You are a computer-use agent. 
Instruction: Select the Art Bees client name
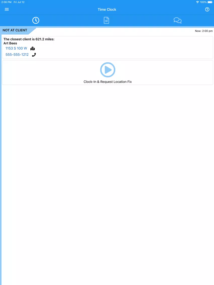[x=10, y=43]
